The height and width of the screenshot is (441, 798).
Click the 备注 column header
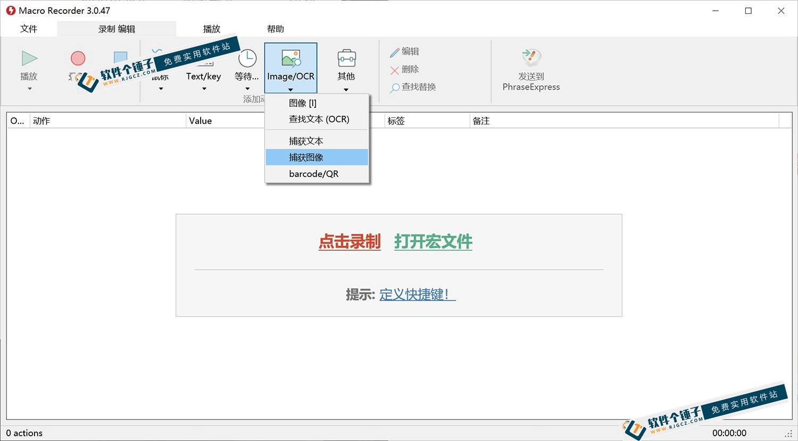[624, 121]
